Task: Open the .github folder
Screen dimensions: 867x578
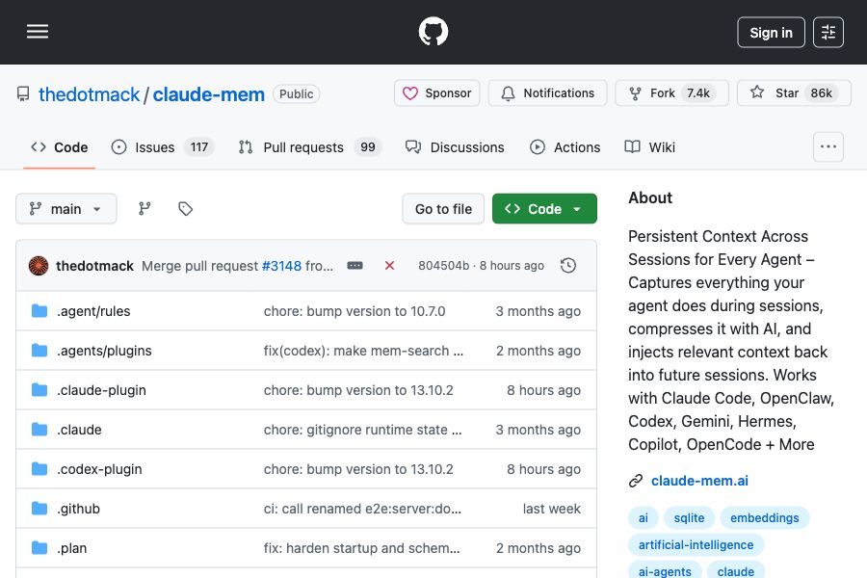Action: point(78,509)
